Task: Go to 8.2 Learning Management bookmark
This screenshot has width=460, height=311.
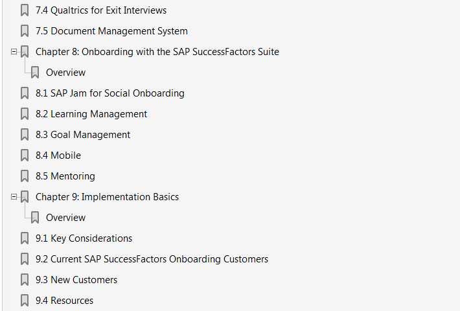Action: click(91, 114)
